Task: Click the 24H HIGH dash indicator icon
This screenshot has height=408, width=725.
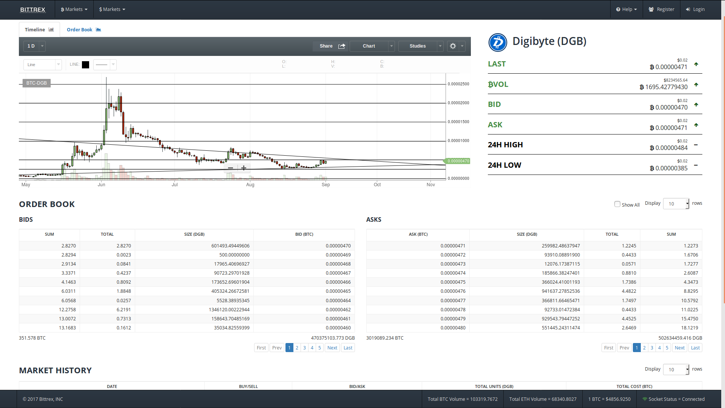Action: click(x=696, y=145)
